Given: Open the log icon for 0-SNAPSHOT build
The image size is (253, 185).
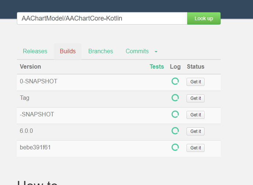Looking at the screenshot, I should point(175,81).
